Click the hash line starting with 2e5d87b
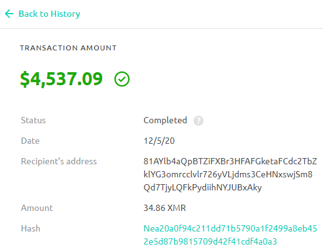This screenshot has width=323, height=252. [210, 241]
